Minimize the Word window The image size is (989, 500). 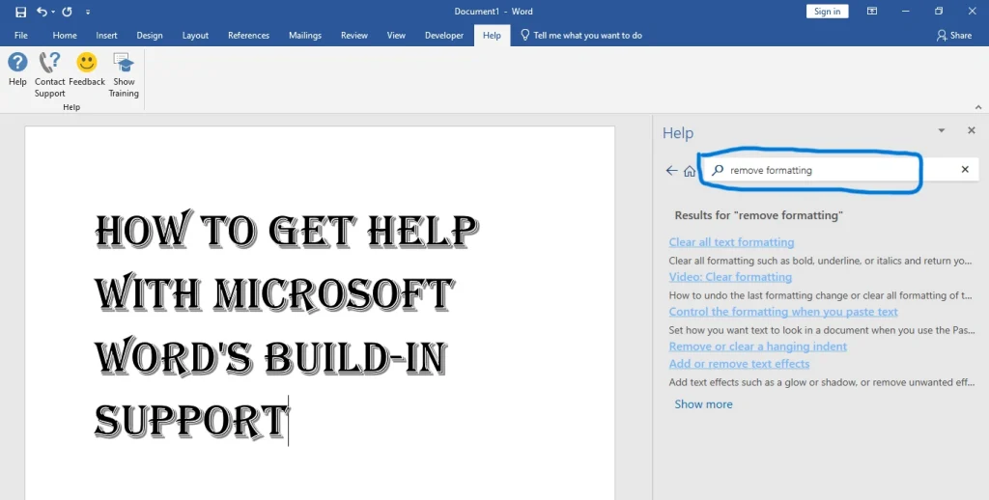click(906, 12)
